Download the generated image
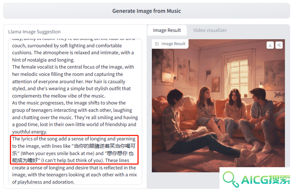Image resolution: width=293 pixels, height=191 pixels. 270,45
